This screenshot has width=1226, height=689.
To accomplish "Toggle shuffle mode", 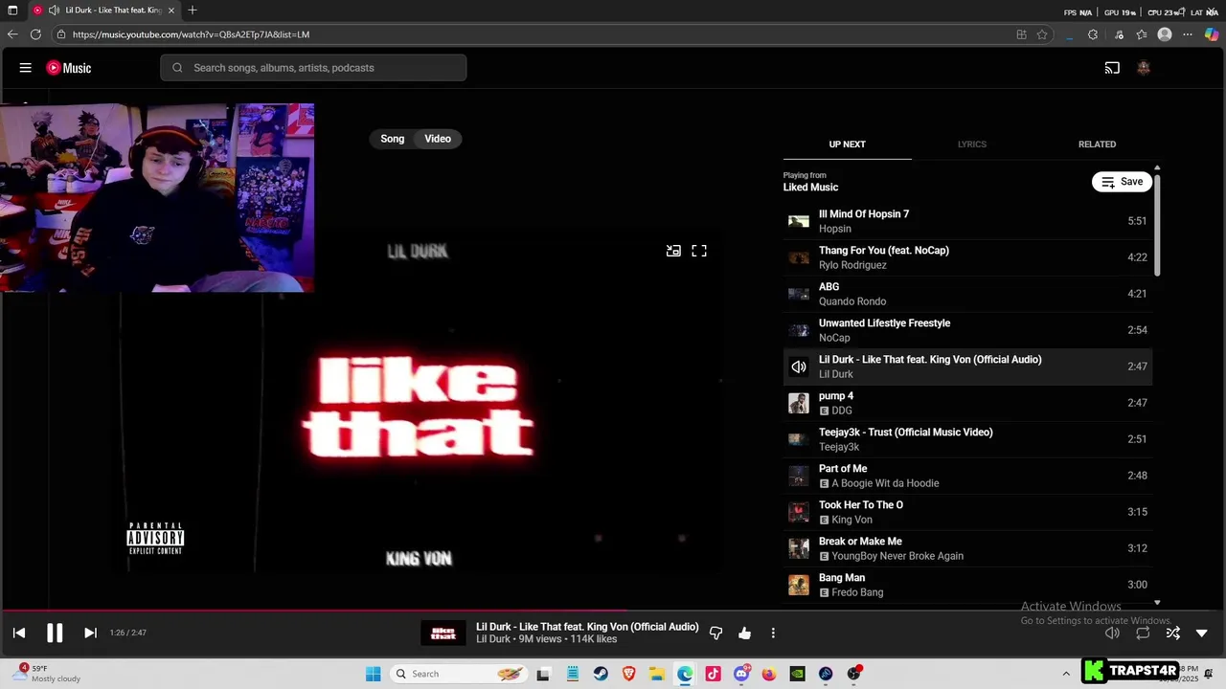I will (x=1173, y=633).
